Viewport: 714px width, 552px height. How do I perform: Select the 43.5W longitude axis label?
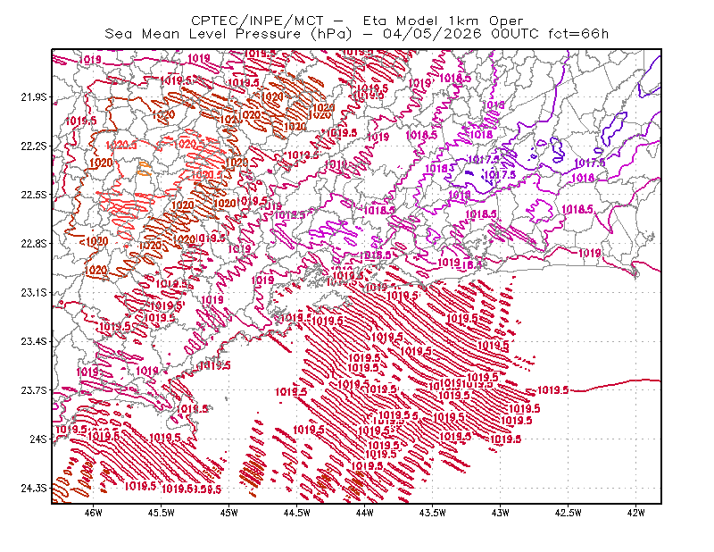[x=433, y=513]
